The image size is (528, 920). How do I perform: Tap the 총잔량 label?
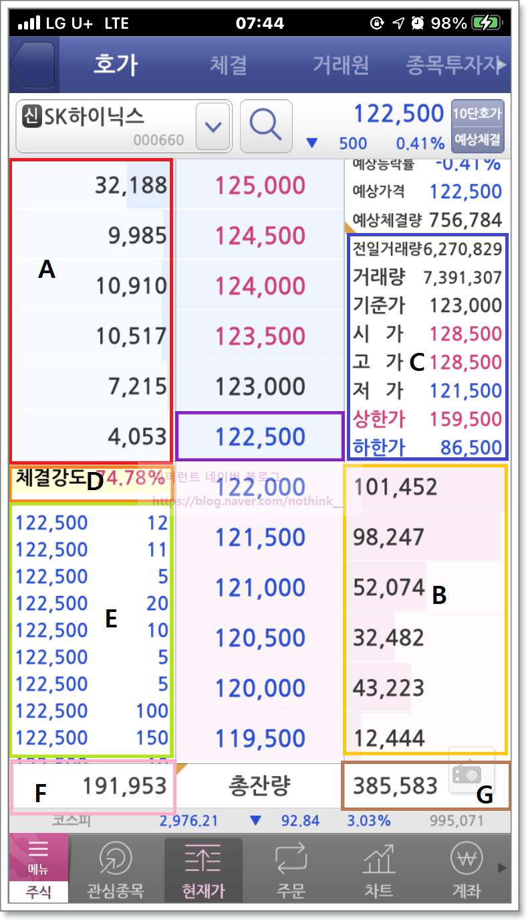coord(259,785)
